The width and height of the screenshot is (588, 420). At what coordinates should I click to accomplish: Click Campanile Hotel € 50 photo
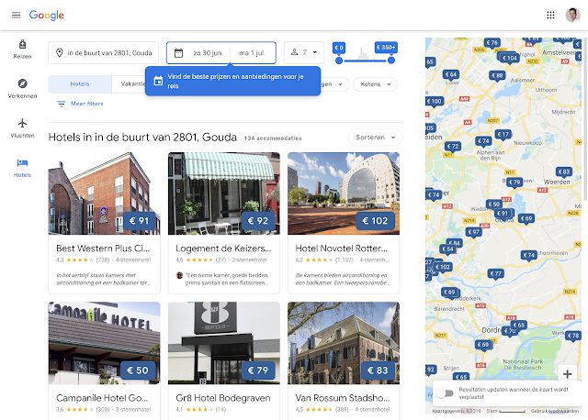pyautogui.click(x=104, y=343)
